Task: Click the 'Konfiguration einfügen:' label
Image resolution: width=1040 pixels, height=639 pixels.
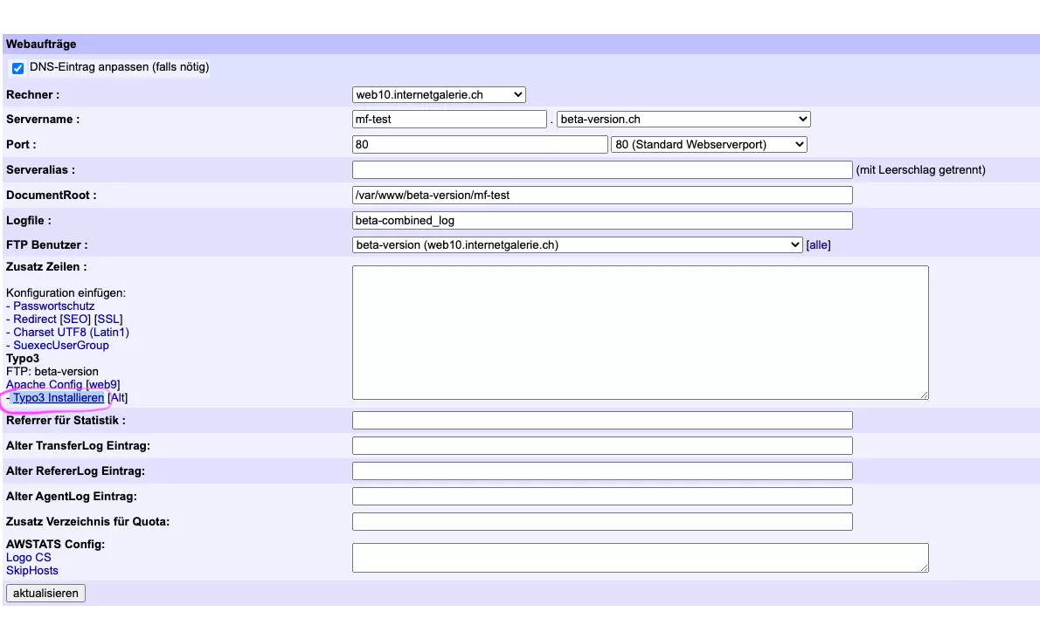Action: pyautogui.click(x=66, y=292)
